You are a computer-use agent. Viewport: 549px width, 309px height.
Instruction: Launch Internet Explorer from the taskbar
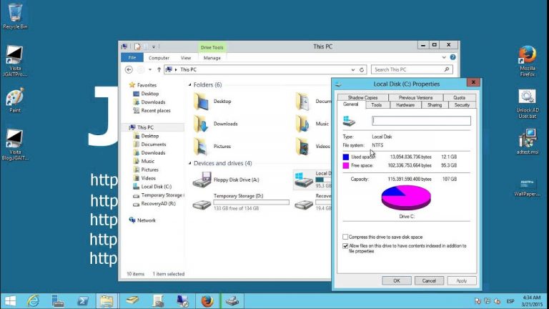[x=34, y=300]
